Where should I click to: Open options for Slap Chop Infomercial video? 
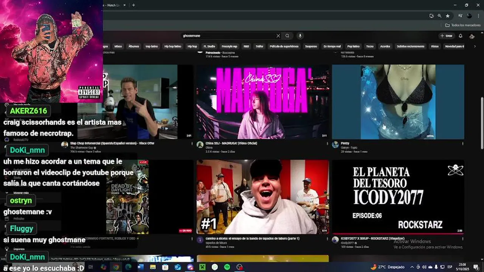click(x=192, y=144)
